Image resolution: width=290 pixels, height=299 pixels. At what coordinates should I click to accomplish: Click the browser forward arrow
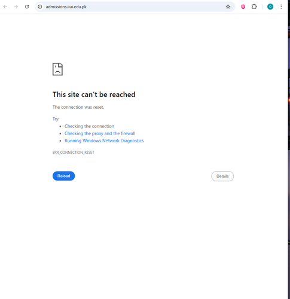(x=16, y=7)
